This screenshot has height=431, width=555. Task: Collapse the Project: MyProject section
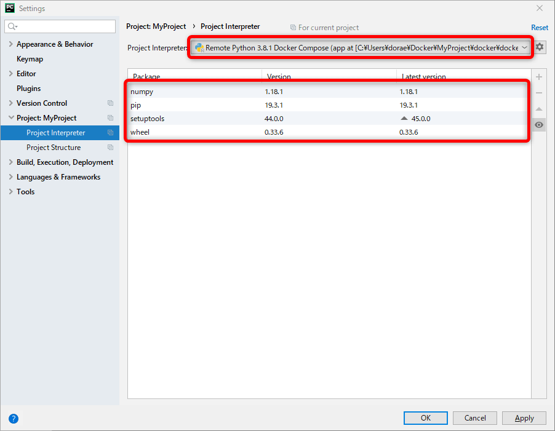[x=11, y=117]
